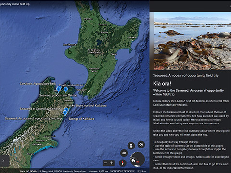Zoom in with the plus button
231x173 pixels.
pyautogui.click(x=112, y=163)
